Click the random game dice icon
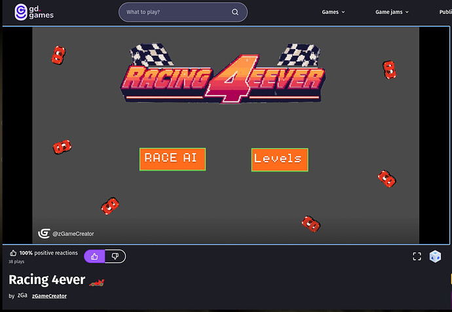This screenshot has width=452, height=312. click(x=435, y=256)
